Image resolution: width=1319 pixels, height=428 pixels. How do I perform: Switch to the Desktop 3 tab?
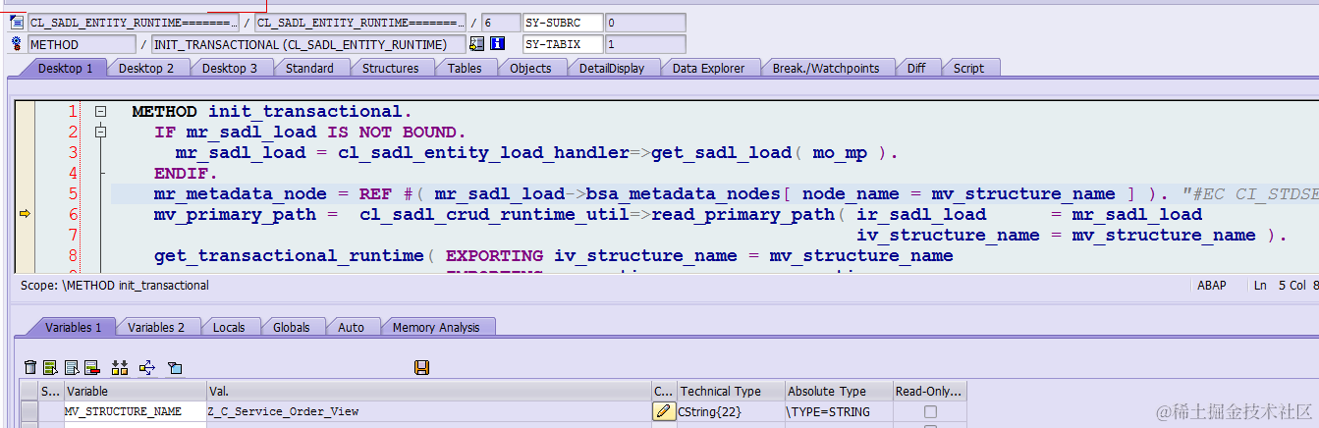pyautogui.click(x=230, y=68)
